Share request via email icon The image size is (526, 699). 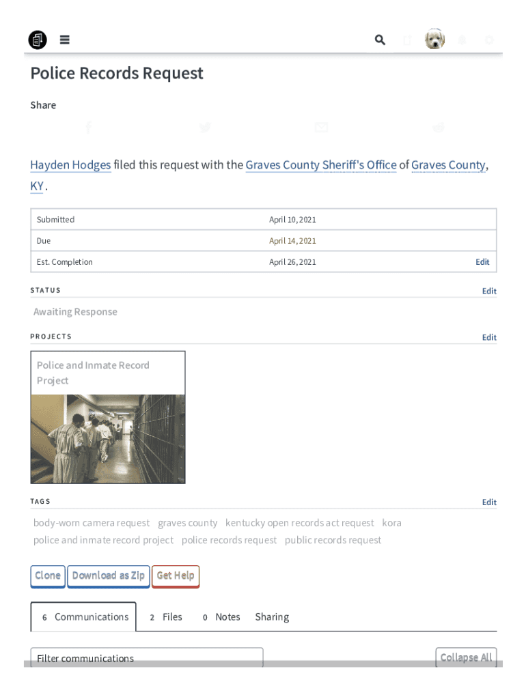click(321, 128)
